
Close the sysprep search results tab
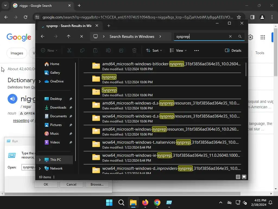(x=97, y=26)
